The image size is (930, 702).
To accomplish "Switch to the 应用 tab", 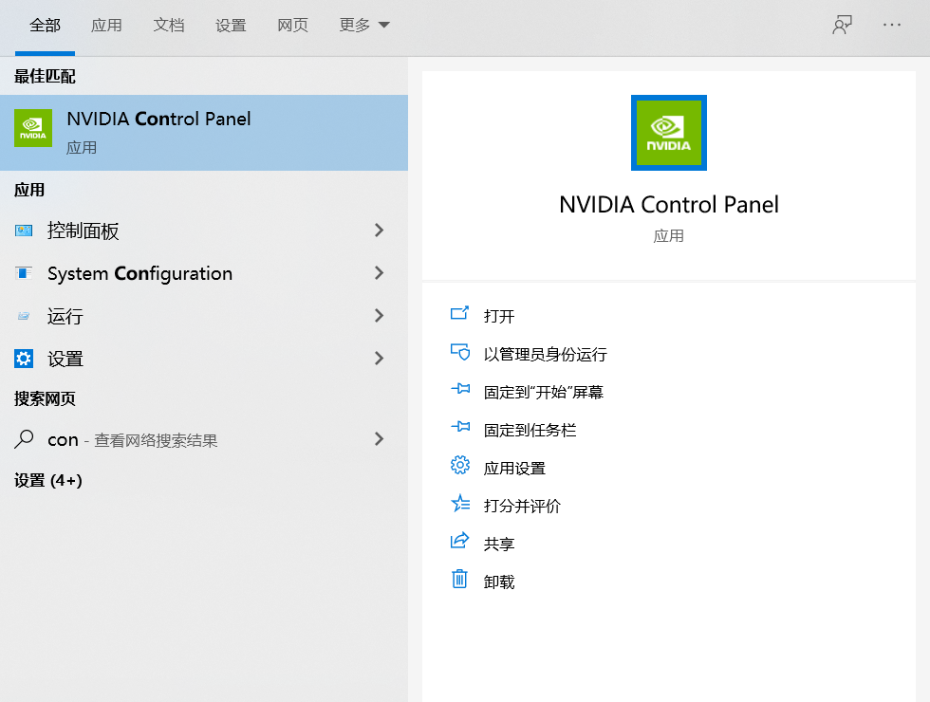I will click(107, 26).
